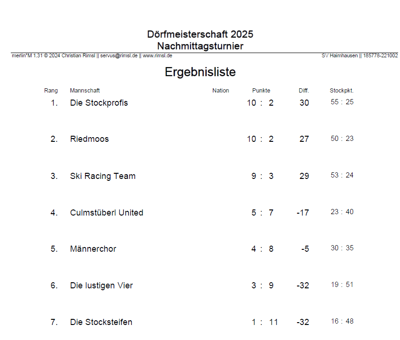This screenshot has height=340, width=400.
Task: Click the Ergebnisliste heading
Action: pyautogui.click(x=200, y=72)
